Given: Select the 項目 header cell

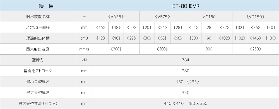Looking at the screenshot, I should pyautogui.click(x=46, y=6).
